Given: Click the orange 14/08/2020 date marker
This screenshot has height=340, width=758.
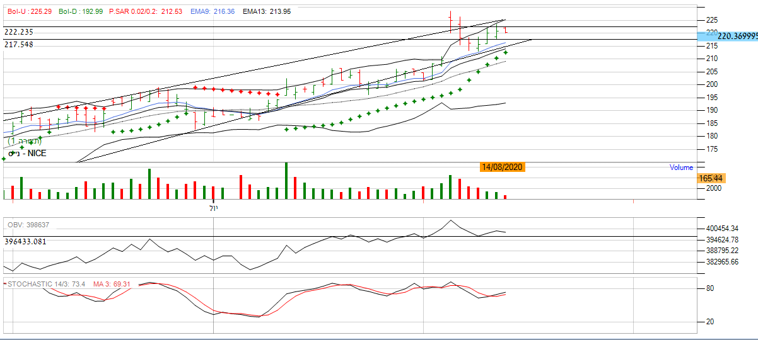Looking at the screenshot, I should tap(502, 167).
